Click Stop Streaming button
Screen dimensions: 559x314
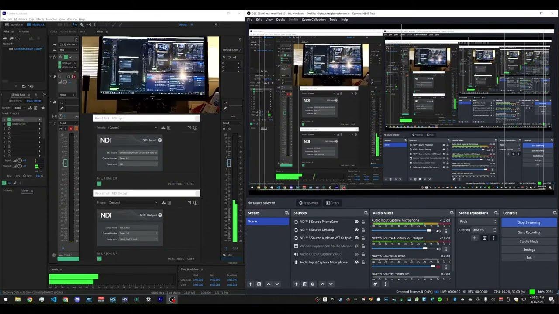(529, 222)
